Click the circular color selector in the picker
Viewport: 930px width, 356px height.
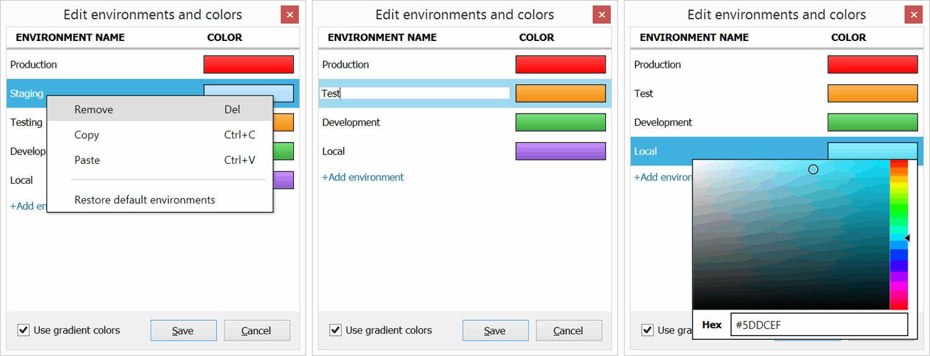pyautogui.click(x=813, y=169)
